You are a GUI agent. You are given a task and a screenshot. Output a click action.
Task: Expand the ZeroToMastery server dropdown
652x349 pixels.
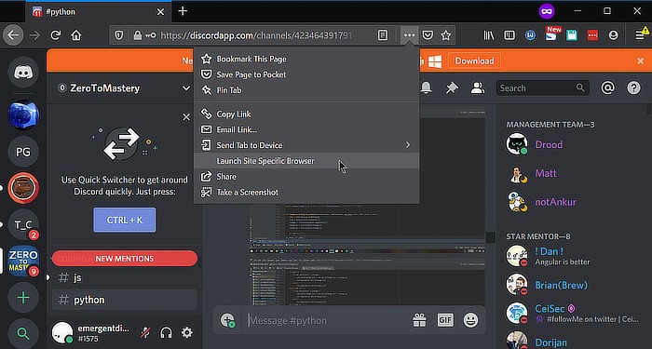pos(186,88)
